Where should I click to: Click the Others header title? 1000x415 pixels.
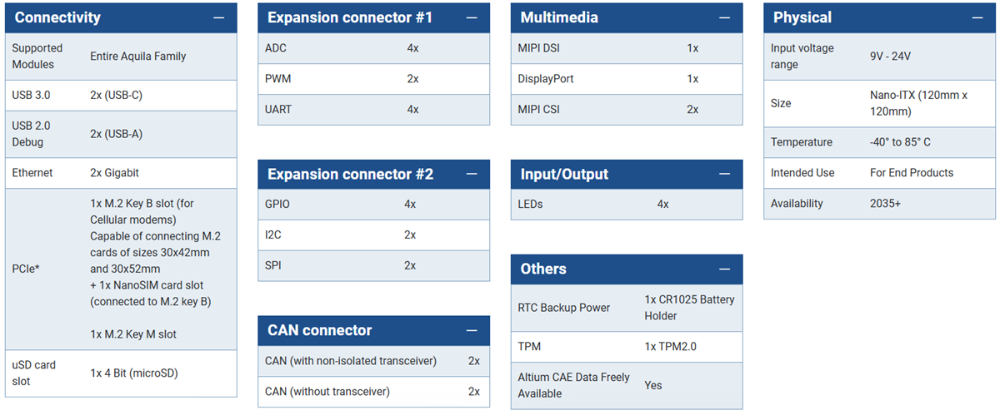click(543, 269)
